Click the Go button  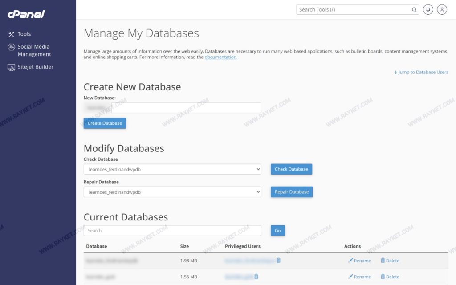[x=278, y=231]
